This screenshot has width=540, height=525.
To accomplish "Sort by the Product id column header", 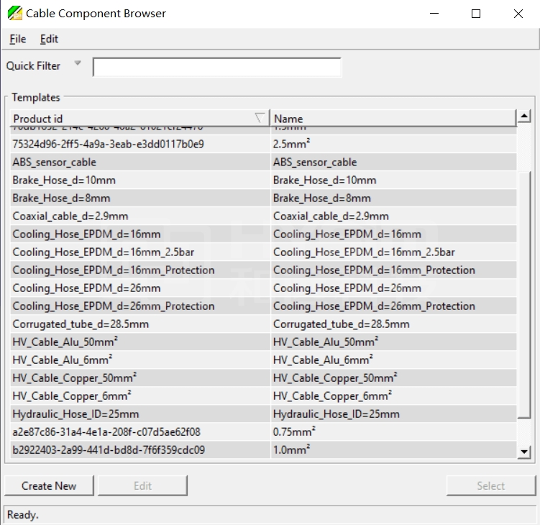I will pos(139,119).
